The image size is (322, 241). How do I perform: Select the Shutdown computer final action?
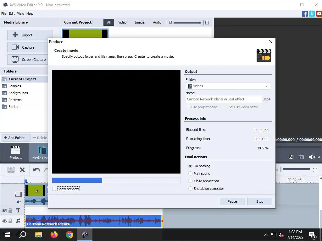click(190, 189)
